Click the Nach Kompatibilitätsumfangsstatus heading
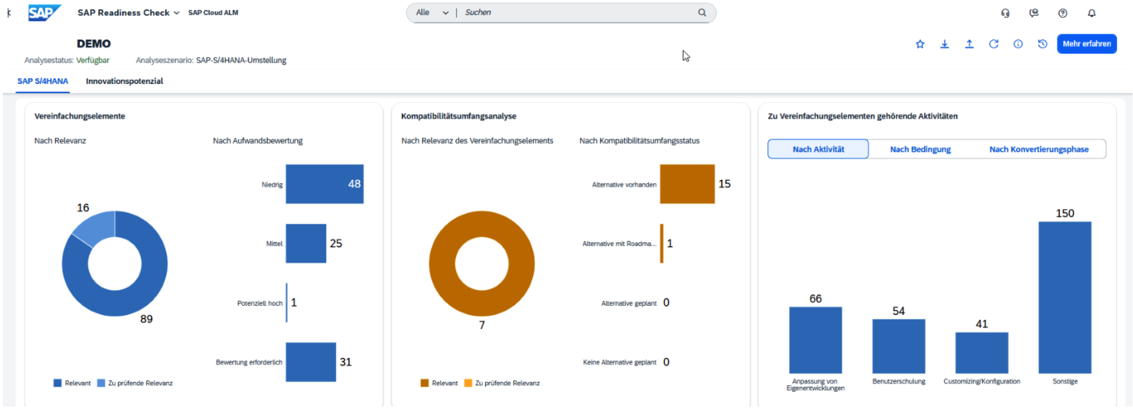This screenshot has width=1133, height=409. [x=639, y=141]
